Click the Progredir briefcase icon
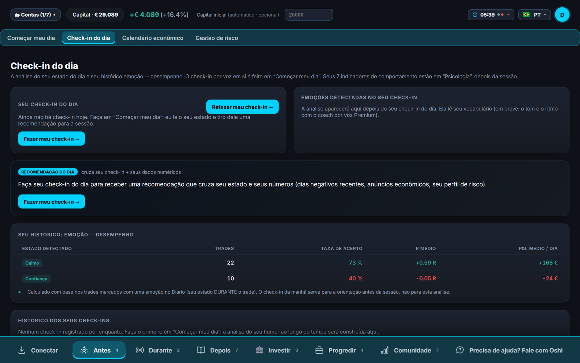The height and width of the screenshot is (363, 580). click(x=319, y=350)
